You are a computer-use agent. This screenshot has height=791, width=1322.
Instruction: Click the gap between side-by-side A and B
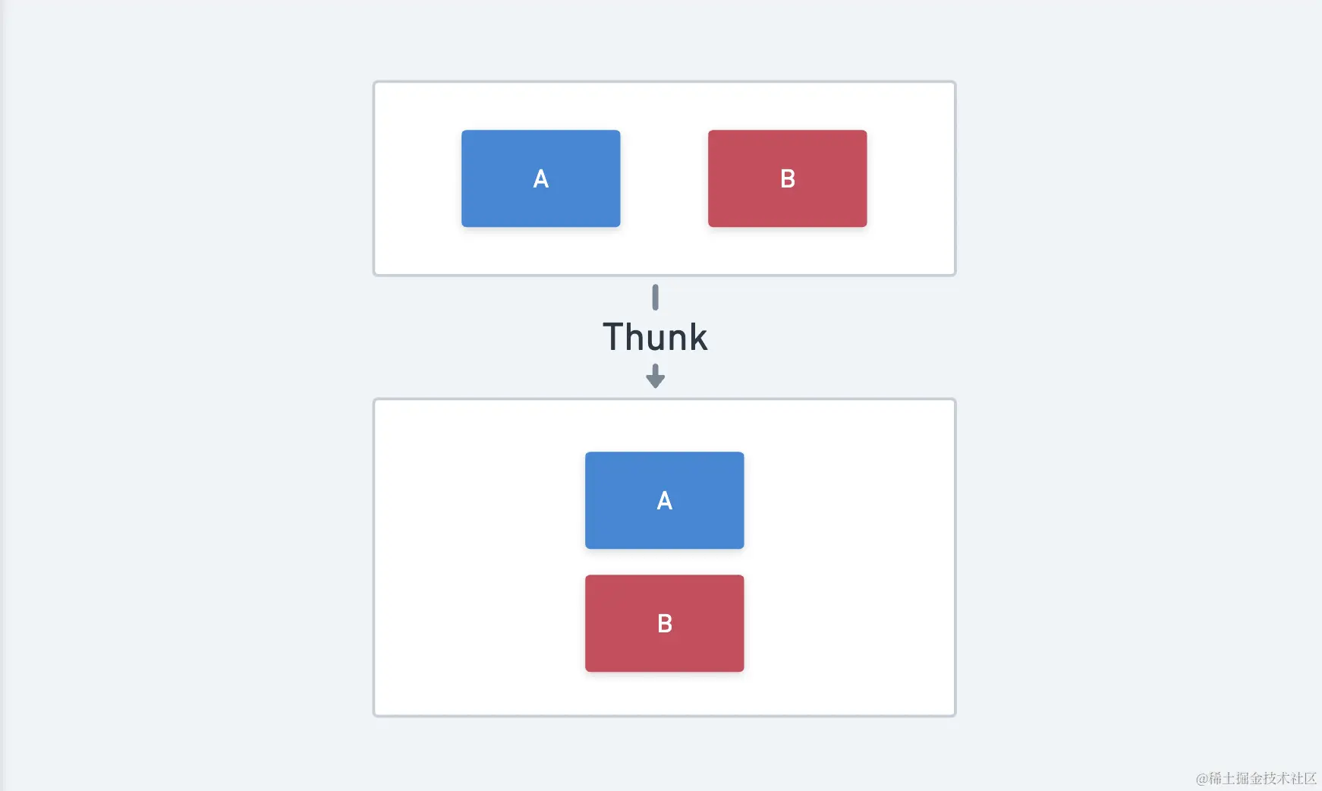tap(664, 178)
